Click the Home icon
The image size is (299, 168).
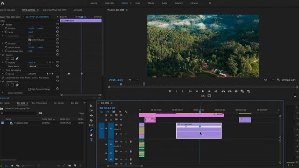[2, 3]
